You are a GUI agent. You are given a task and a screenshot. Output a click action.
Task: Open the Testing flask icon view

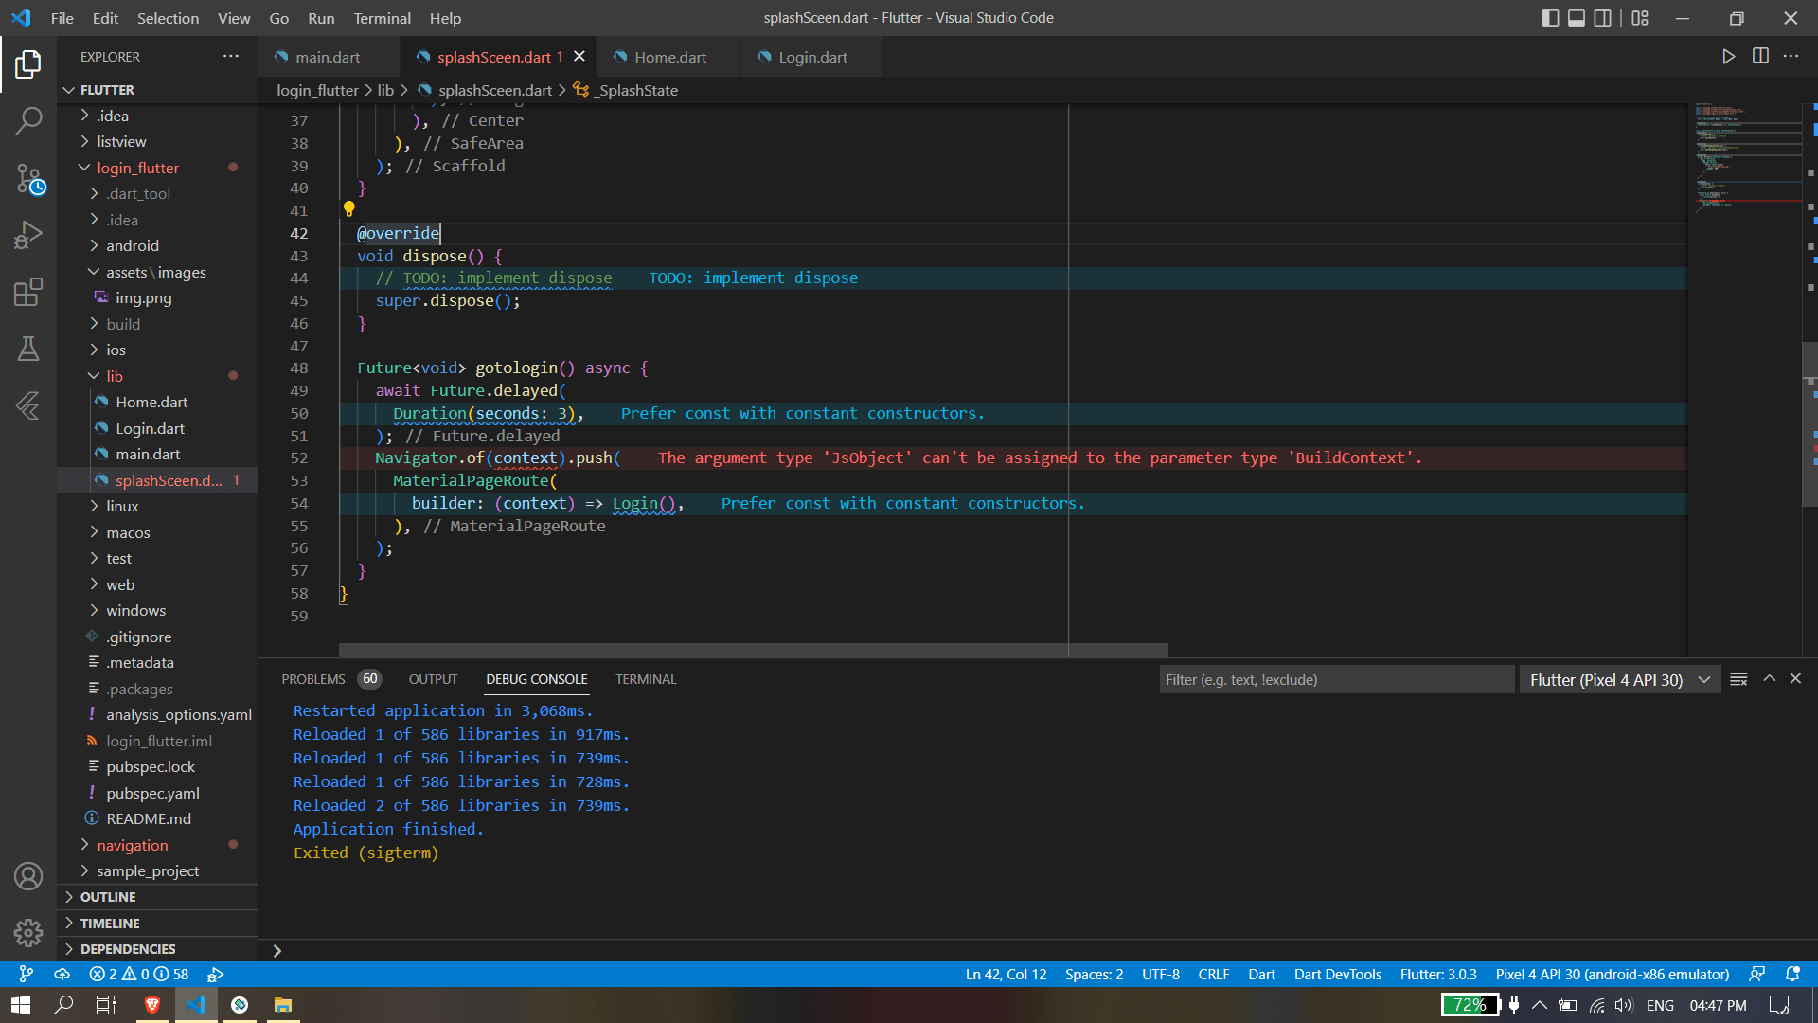28,349
